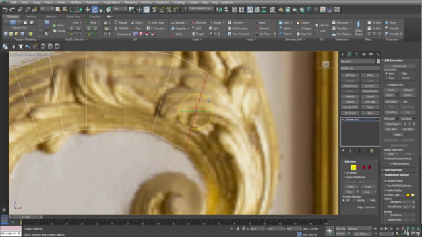422x237 pixels.
Task: Click Go to Start playback button
Action: pyautogui.click(x=376, y=228)
